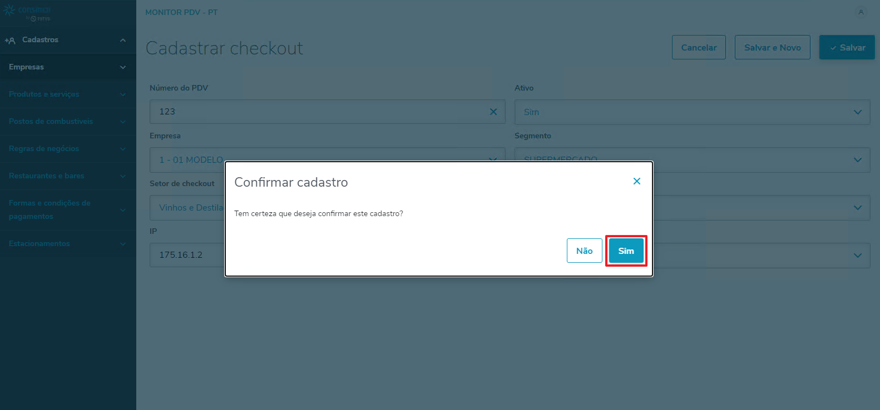Close the Confirmar cadastro dialog
The height and width of the screenshot is (410, 880).
click(637, 181)
